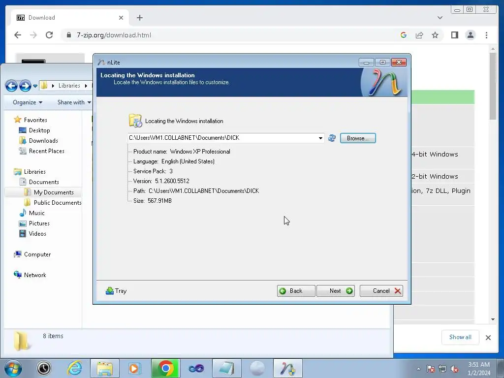Open Explorer recent locations dropdown arrow
The height and width of the screenshot is (378, 504).
coord(35,86)
